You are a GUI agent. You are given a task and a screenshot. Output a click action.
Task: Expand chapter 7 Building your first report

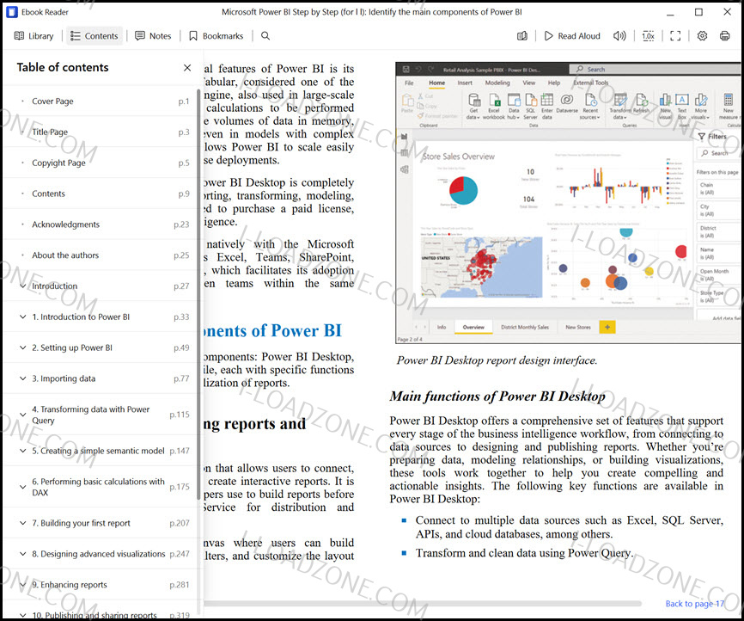click(x=23, y=523)
